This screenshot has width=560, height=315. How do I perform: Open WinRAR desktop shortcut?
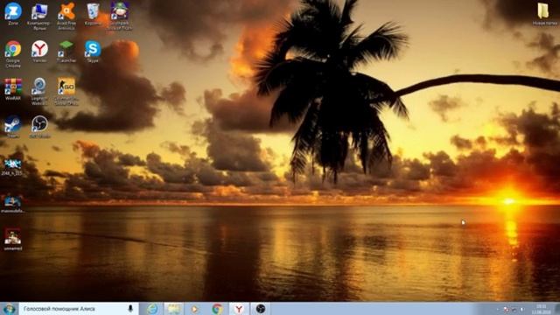click(13, 89)
